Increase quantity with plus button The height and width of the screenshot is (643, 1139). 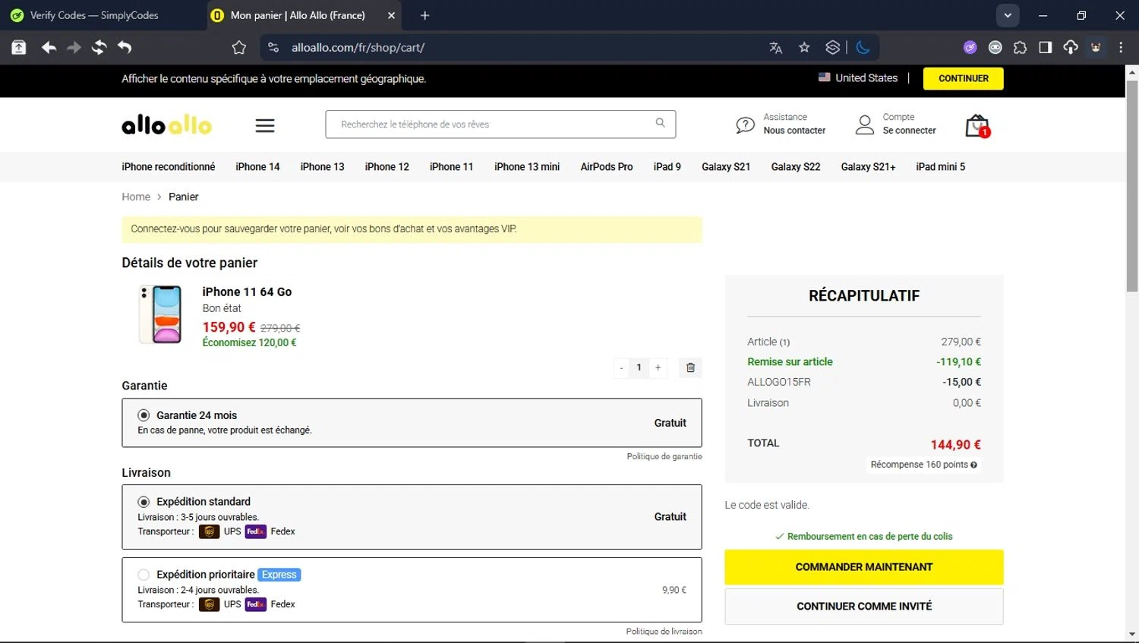point(658,367)
